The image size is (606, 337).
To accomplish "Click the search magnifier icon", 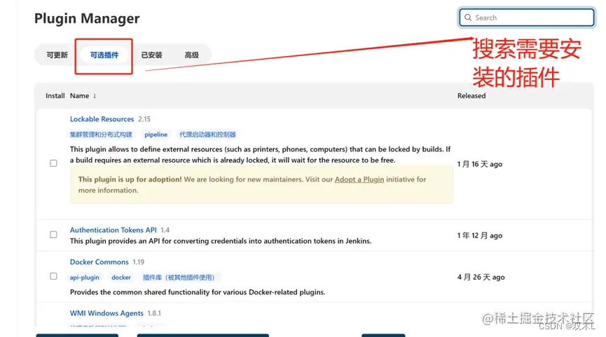I will click(468, 18).
